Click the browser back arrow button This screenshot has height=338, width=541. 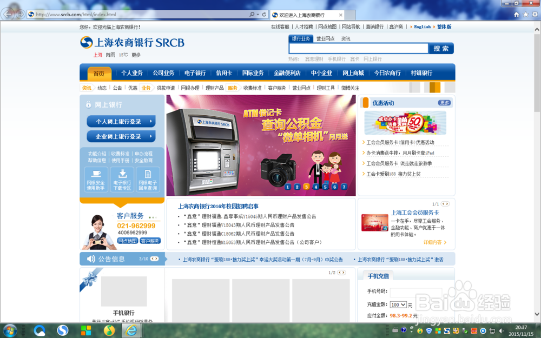point(8,14)
